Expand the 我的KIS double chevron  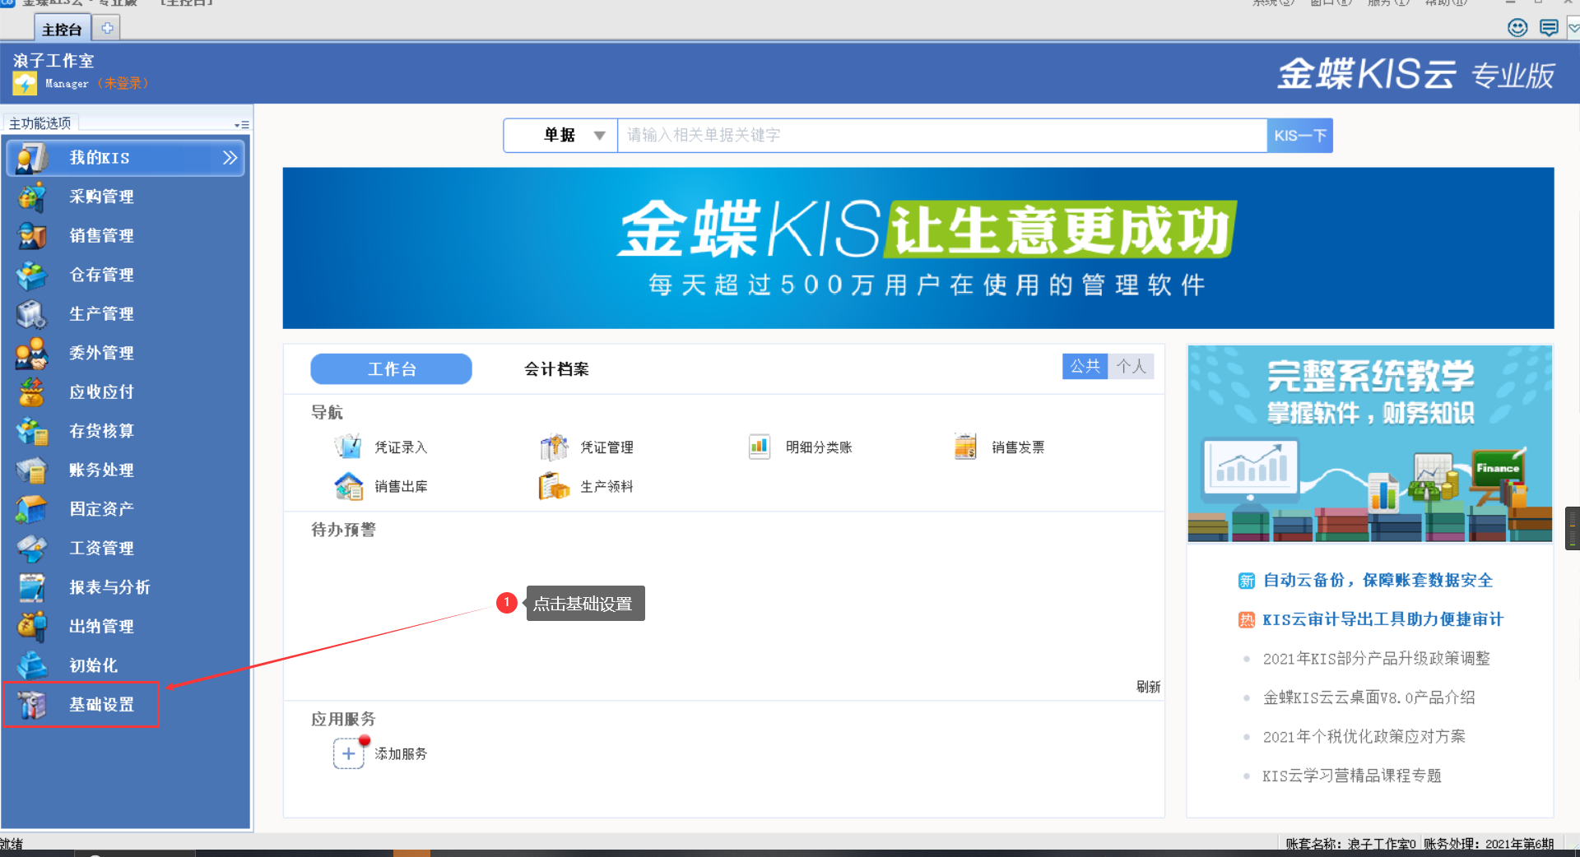coord(230,158)
